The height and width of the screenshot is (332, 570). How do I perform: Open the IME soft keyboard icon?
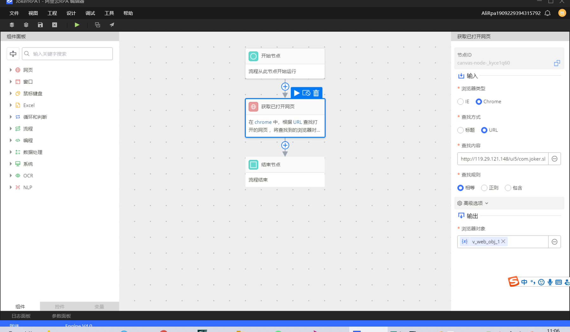point(559,282)
